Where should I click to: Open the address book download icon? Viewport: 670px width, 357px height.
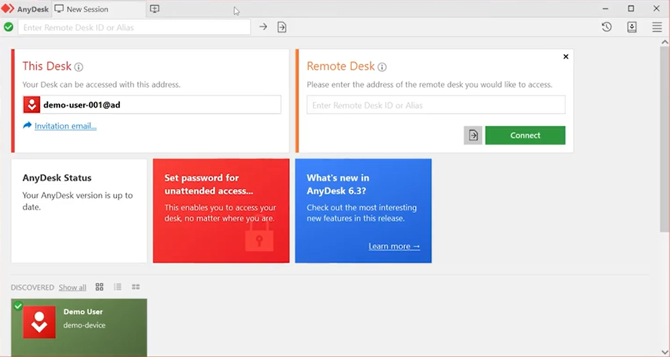click(x=632, y=27)
